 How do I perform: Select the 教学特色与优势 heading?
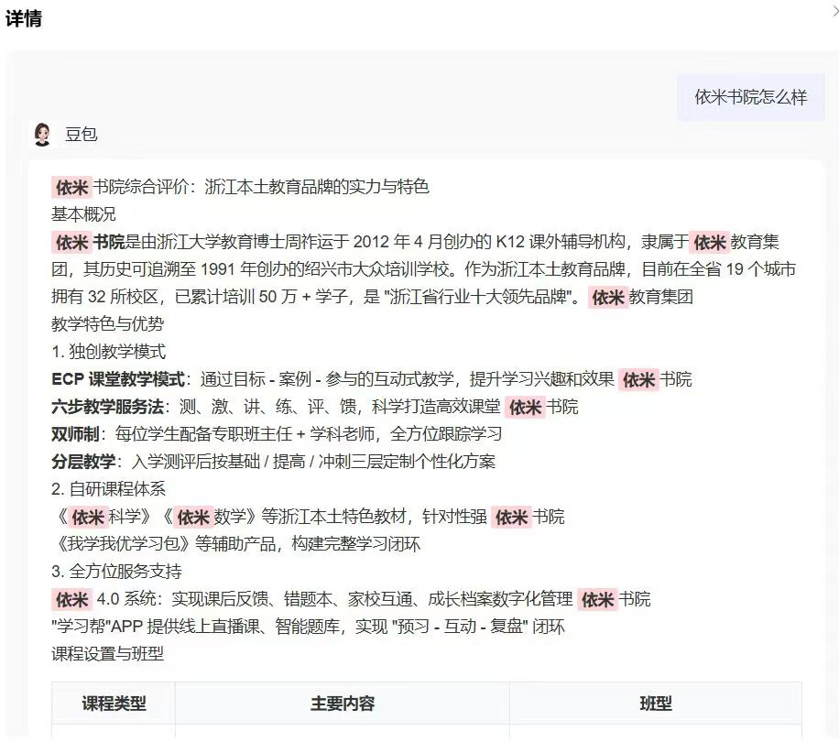point(107,323)
